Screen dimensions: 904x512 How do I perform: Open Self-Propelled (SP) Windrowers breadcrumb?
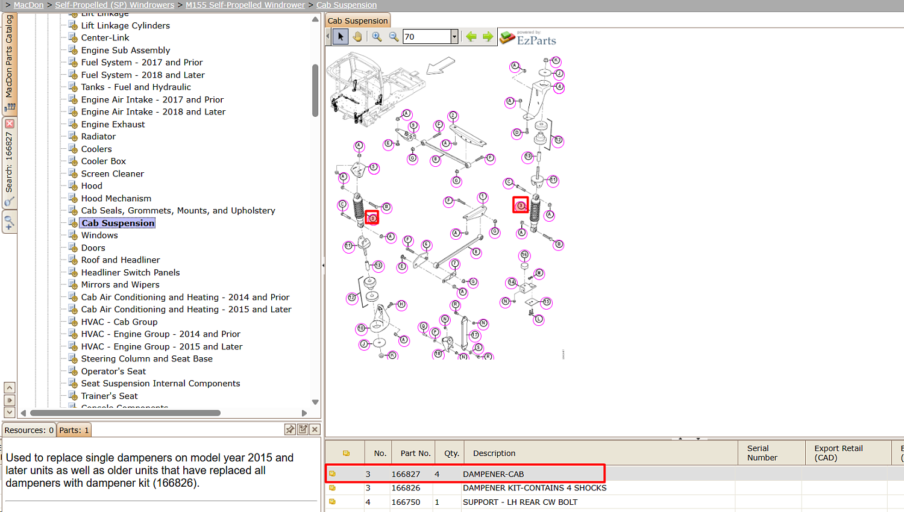(x=115, y=5)
